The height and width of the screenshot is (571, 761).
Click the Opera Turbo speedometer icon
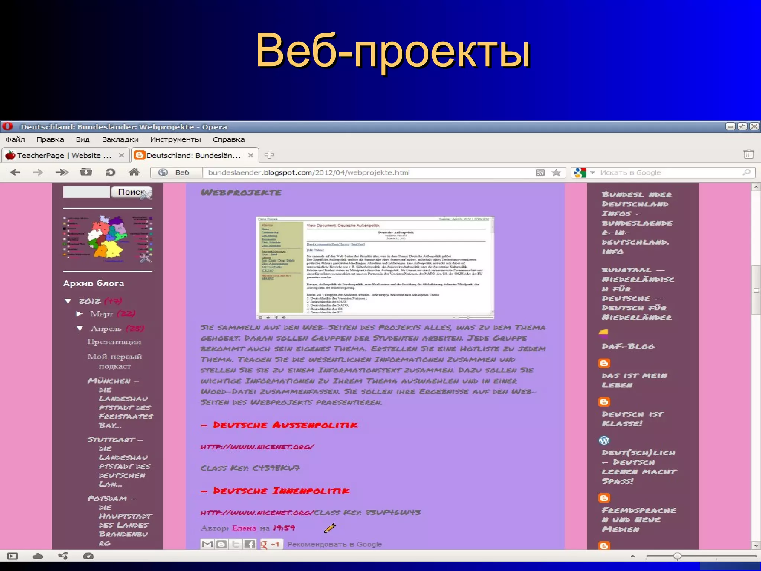point(88,556)
